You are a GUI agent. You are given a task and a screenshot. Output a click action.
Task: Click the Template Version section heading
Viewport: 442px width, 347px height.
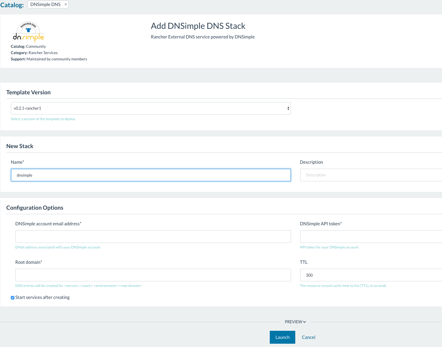pos(29,93)
